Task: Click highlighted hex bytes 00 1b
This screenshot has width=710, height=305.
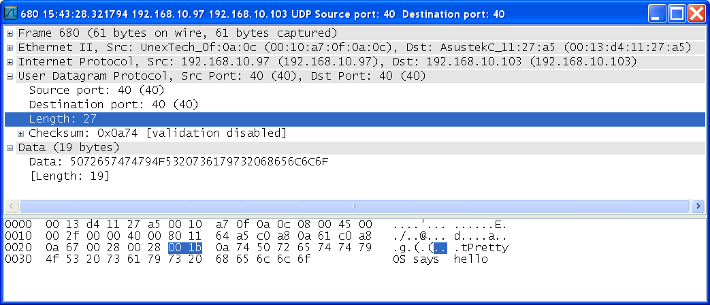Action: click(x=184, y=248)
